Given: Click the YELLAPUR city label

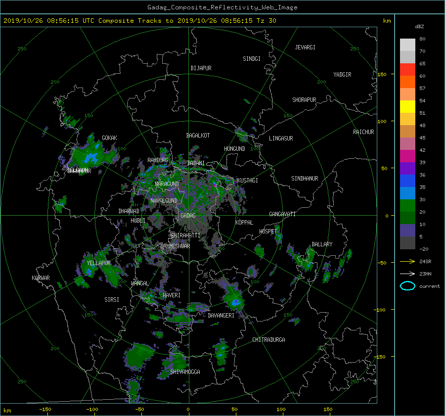Looking at the screenshot, I should [x=98, y=263].
